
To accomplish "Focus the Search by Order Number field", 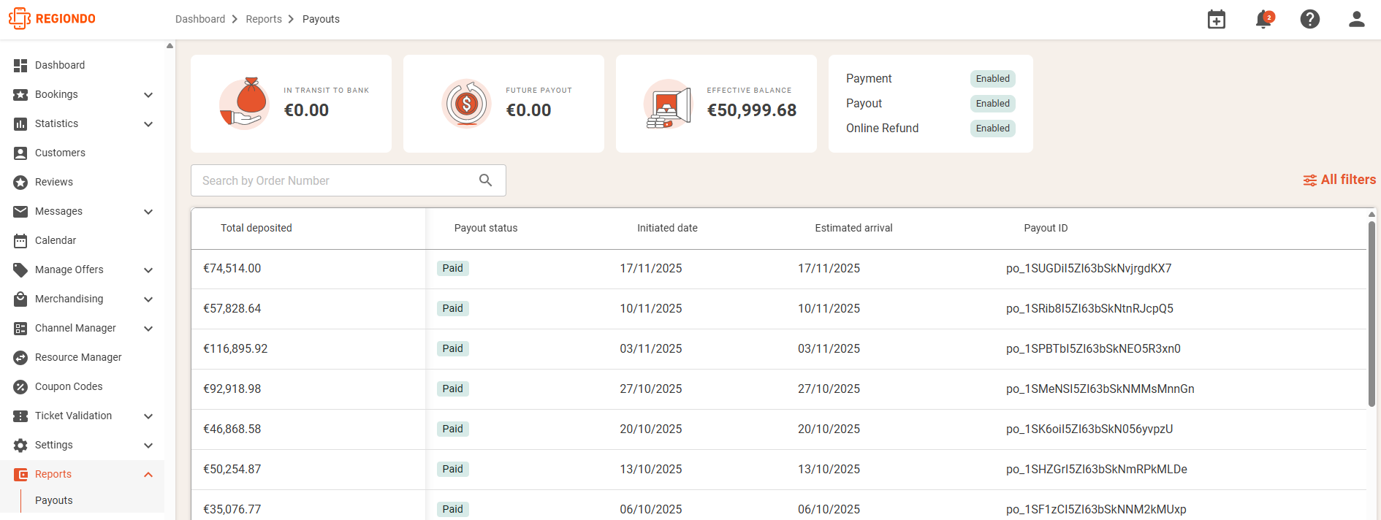I will tap(348, 180).
